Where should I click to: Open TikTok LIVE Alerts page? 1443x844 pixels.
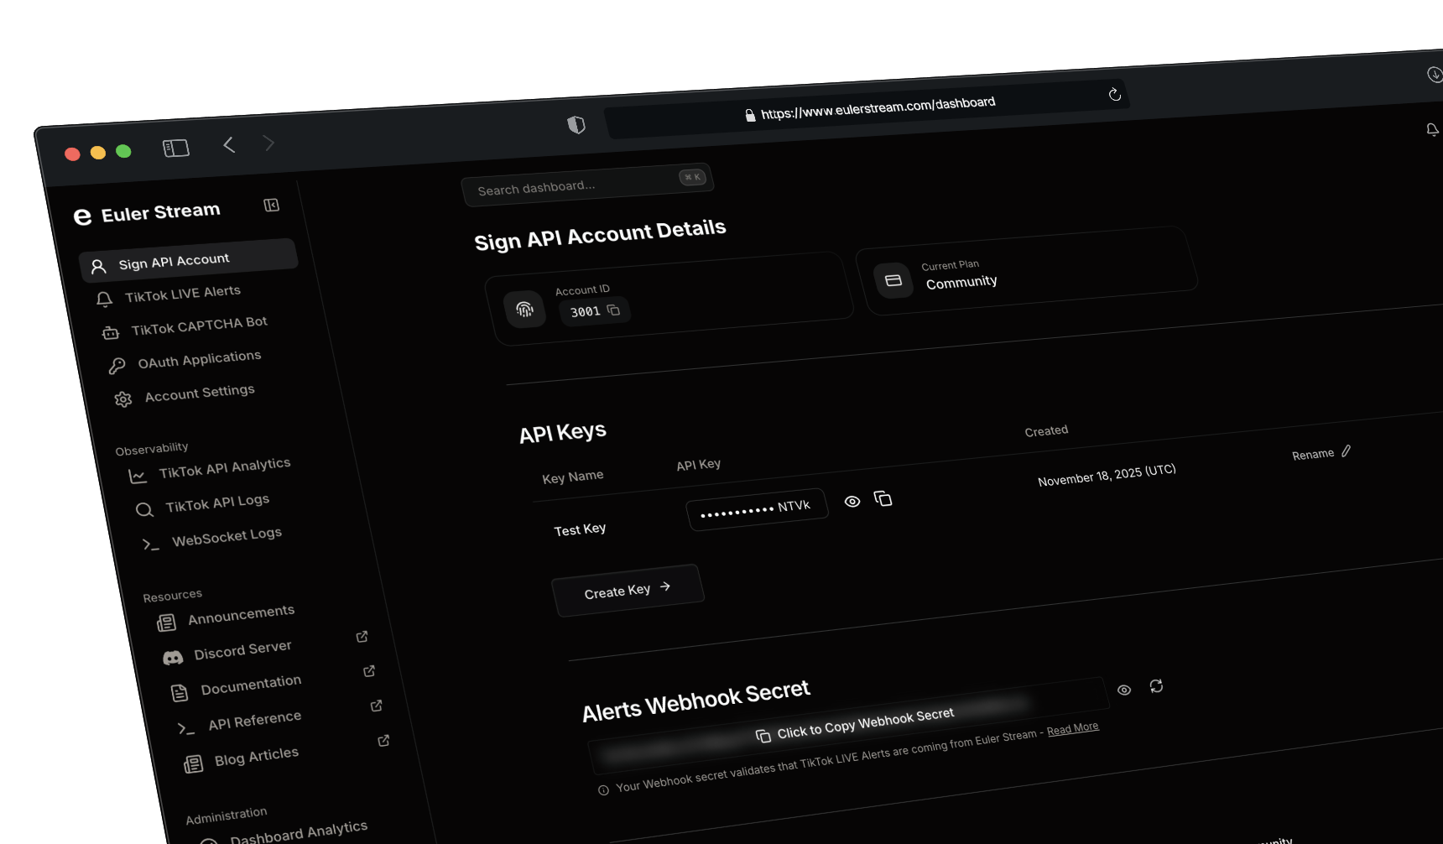point(182,294)
